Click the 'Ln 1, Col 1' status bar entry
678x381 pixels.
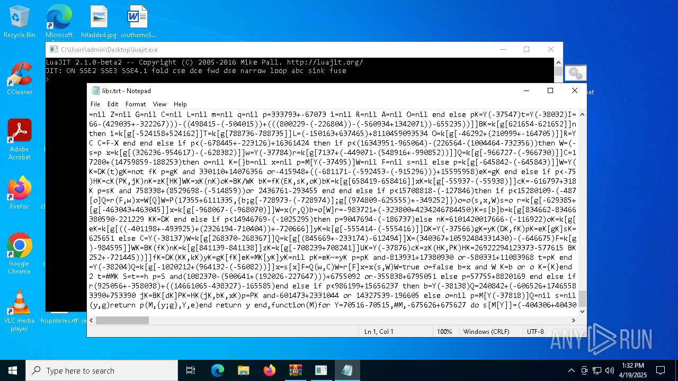pyautogui.click(x=379, y=332)
